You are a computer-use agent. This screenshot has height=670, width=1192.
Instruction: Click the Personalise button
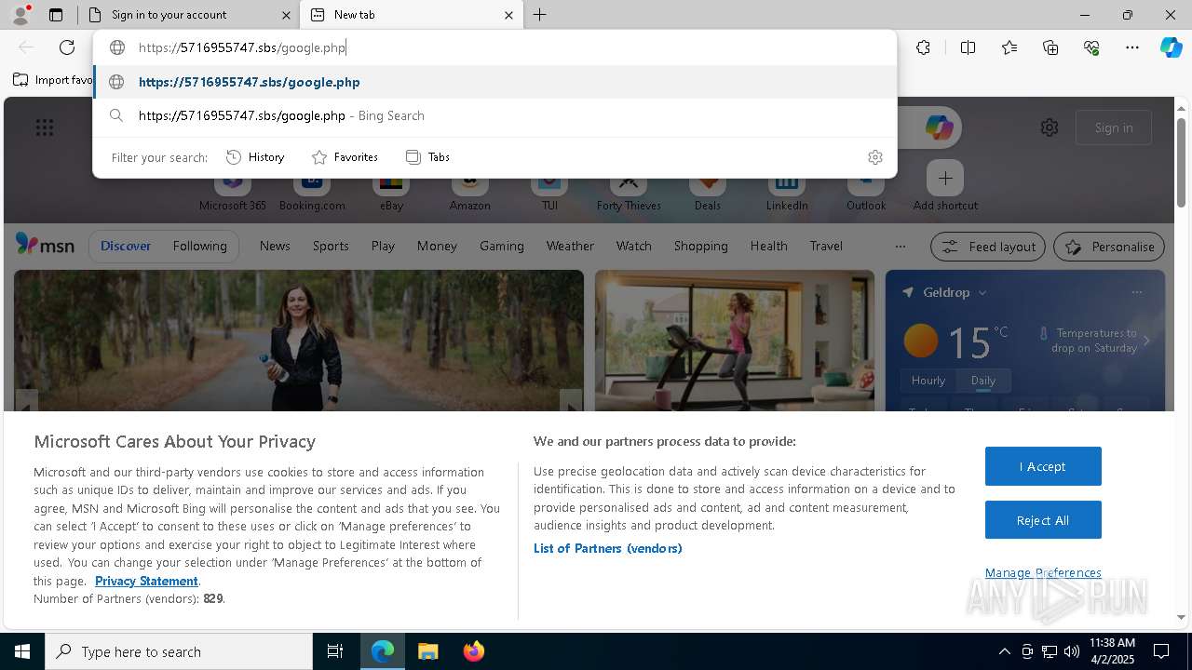[x=1109, y=247]
